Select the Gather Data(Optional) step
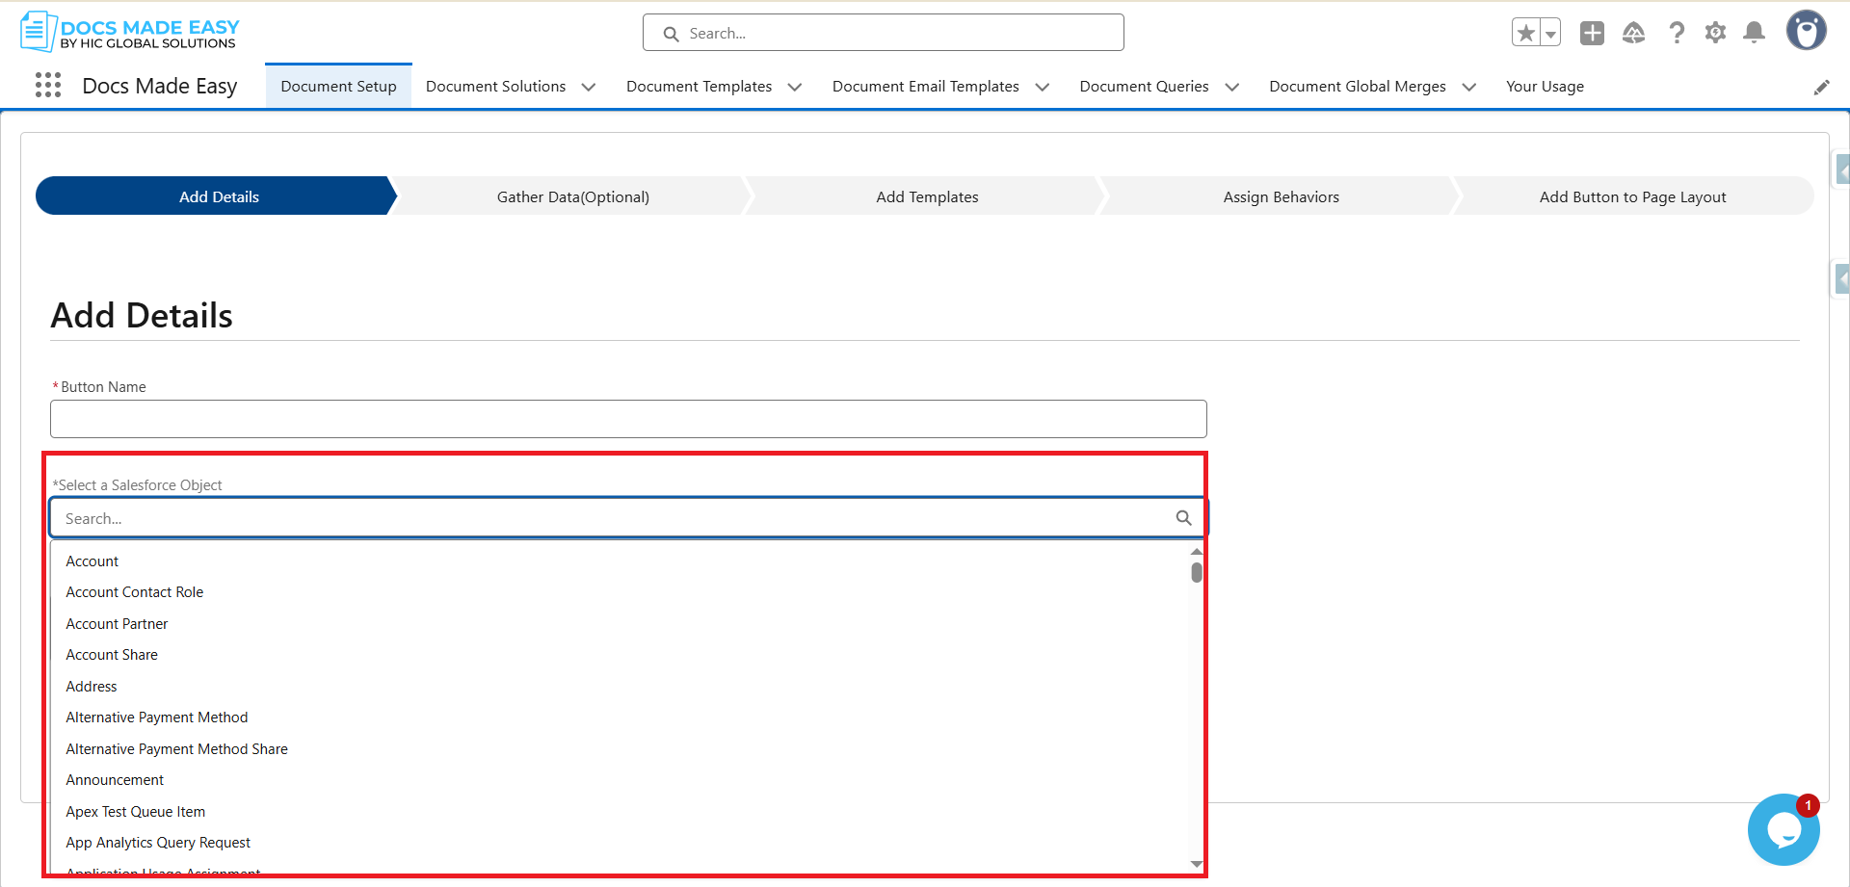This screenshot has width=1850, height=887. [x=572, y=196]
